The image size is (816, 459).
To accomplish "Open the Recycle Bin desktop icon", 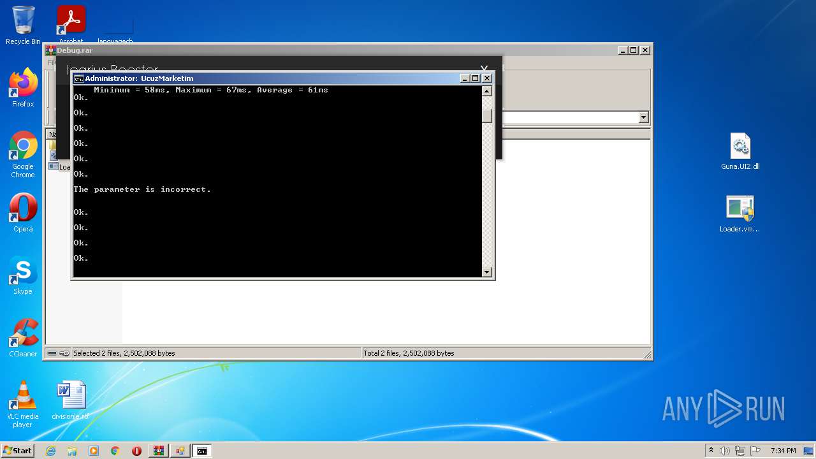I will coord(23,25).
